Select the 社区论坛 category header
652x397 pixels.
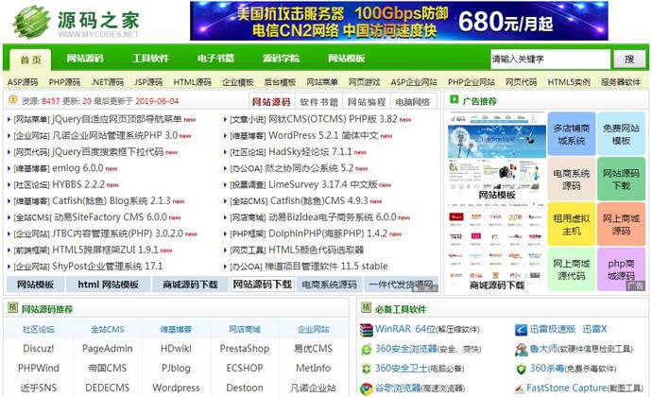point(38,329)
